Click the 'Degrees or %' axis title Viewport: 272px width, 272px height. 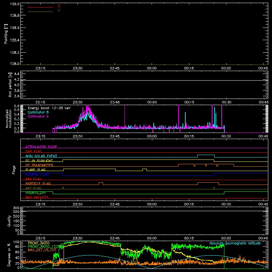pos(9,255)
